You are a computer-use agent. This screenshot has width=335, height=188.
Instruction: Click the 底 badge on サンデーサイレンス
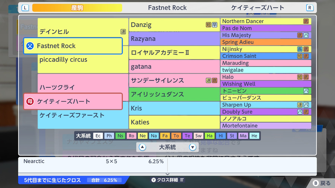click(214, 80)
